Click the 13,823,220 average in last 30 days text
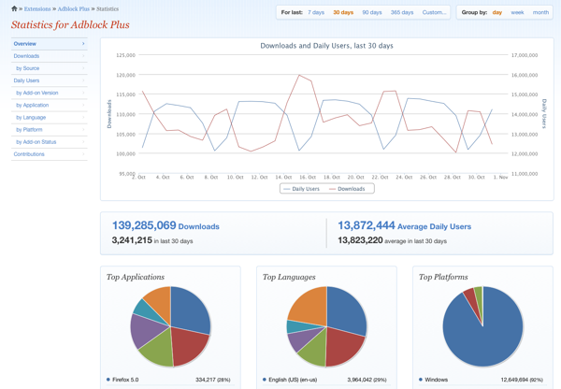The image size is (561, 389). pos(392,240)
